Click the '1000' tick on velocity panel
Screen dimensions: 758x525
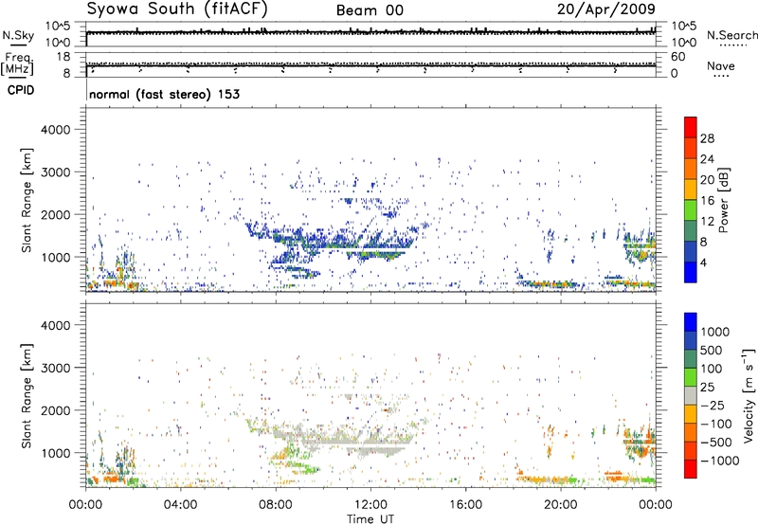point(56,453)
